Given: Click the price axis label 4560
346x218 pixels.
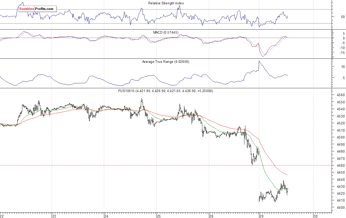Looking at the screenshot, I should 341,95.
